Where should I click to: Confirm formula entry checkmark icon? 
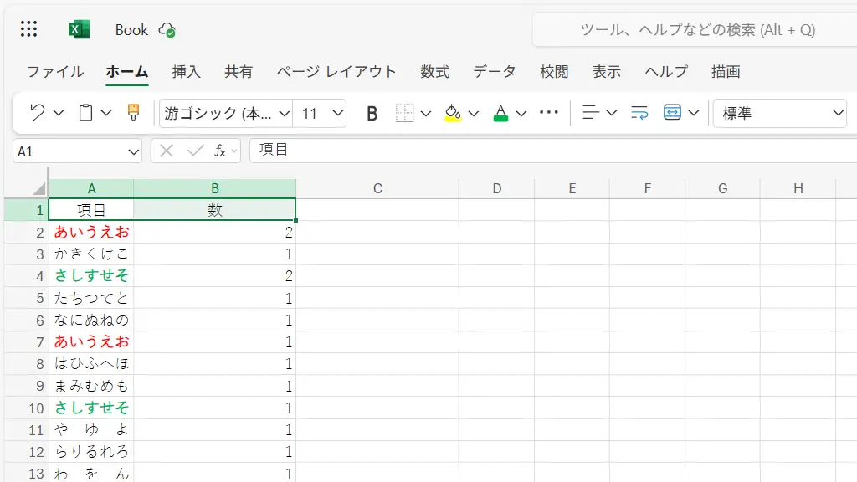pos(195,151)
